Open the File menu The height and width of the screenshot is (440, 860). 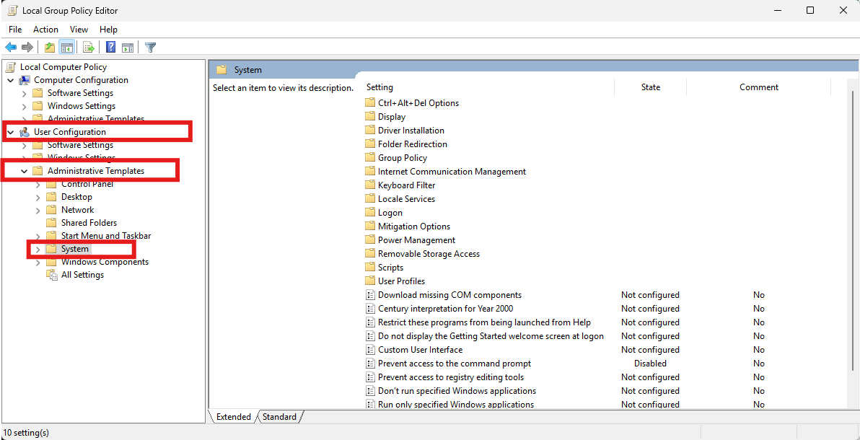tap(15, 30)
